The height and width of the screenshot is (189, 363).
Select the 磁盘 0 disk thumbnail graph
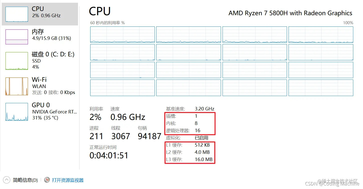pyautogui.click(x=17, y=61)
